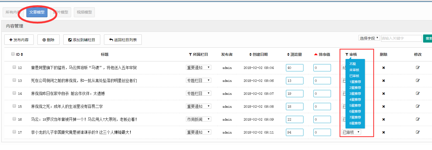Open column dropdown for article 14
Image resolution: width=432 pixels, height=150 pixels.
tap(198, 93)
